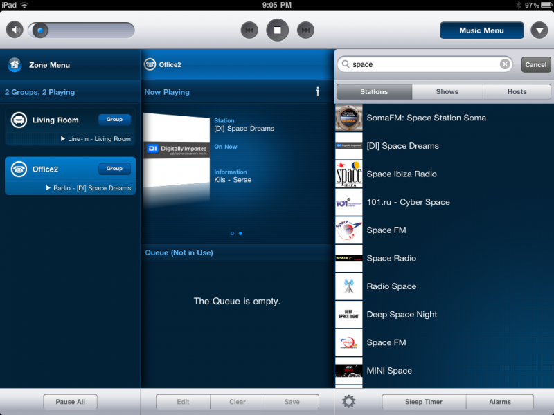
Task: Skip to the previous track
Action: [249, 30]
